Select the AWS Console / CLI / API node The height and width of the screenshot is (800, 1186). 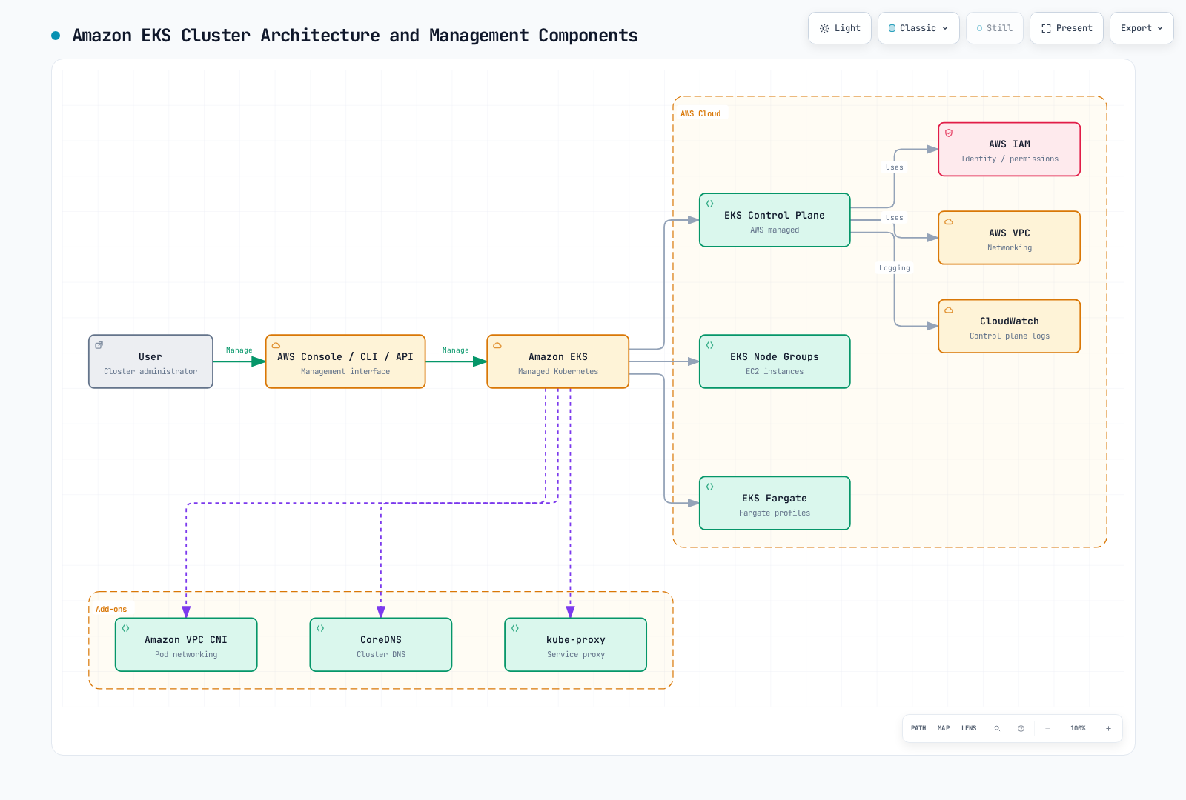(345, 361)
